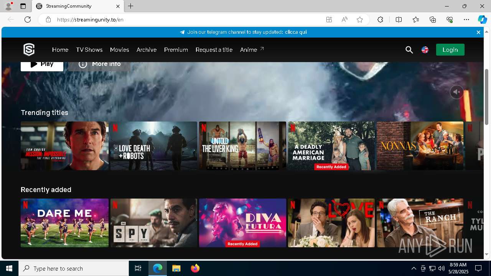Open the Copilot sidebar
The width and height of the screenshot is (491, 276).
click(x=482, y=20)
